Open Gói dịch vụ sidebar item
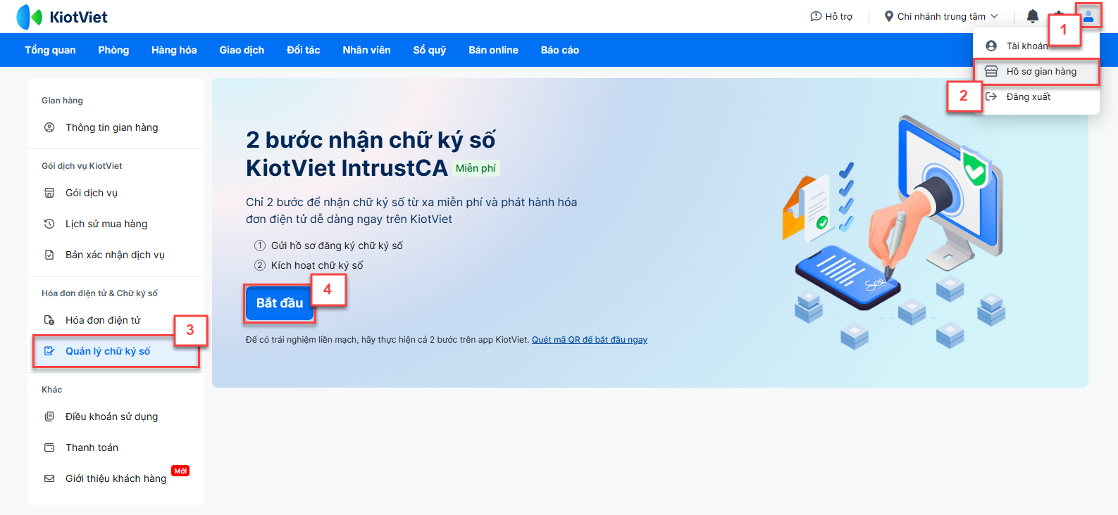 pyautogui.click(x=116, y=193)
